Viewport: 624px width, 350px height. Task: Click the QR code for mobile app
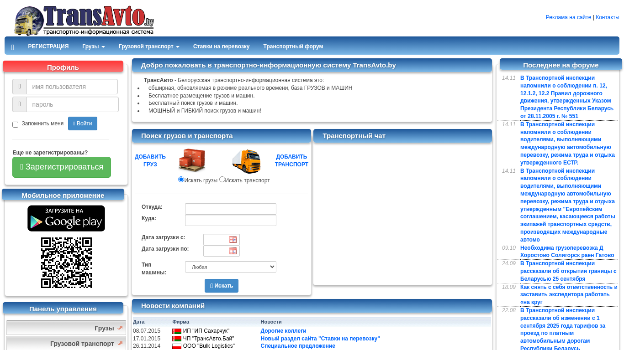pos(66,262)
